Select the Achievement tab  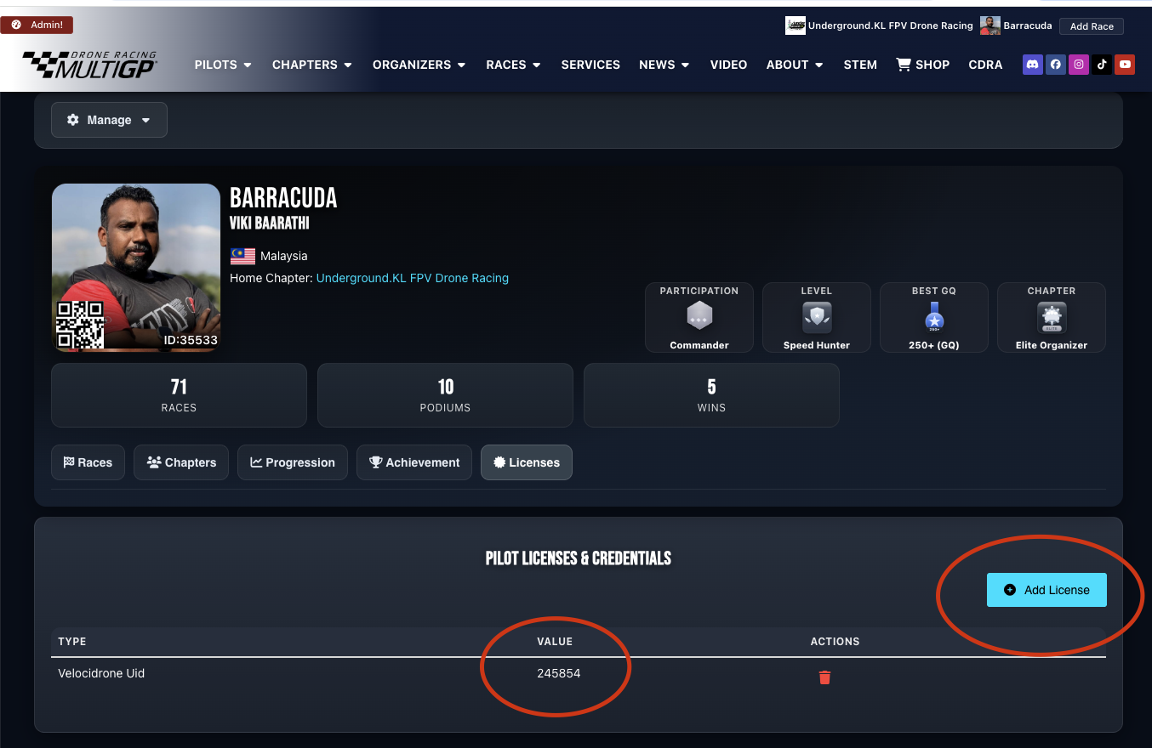(x=413, y=462)
